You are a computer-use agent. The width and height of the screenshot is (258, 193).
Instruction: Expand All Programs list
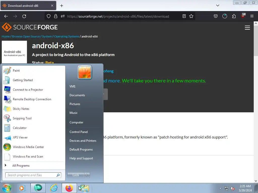tap(34, 165)
